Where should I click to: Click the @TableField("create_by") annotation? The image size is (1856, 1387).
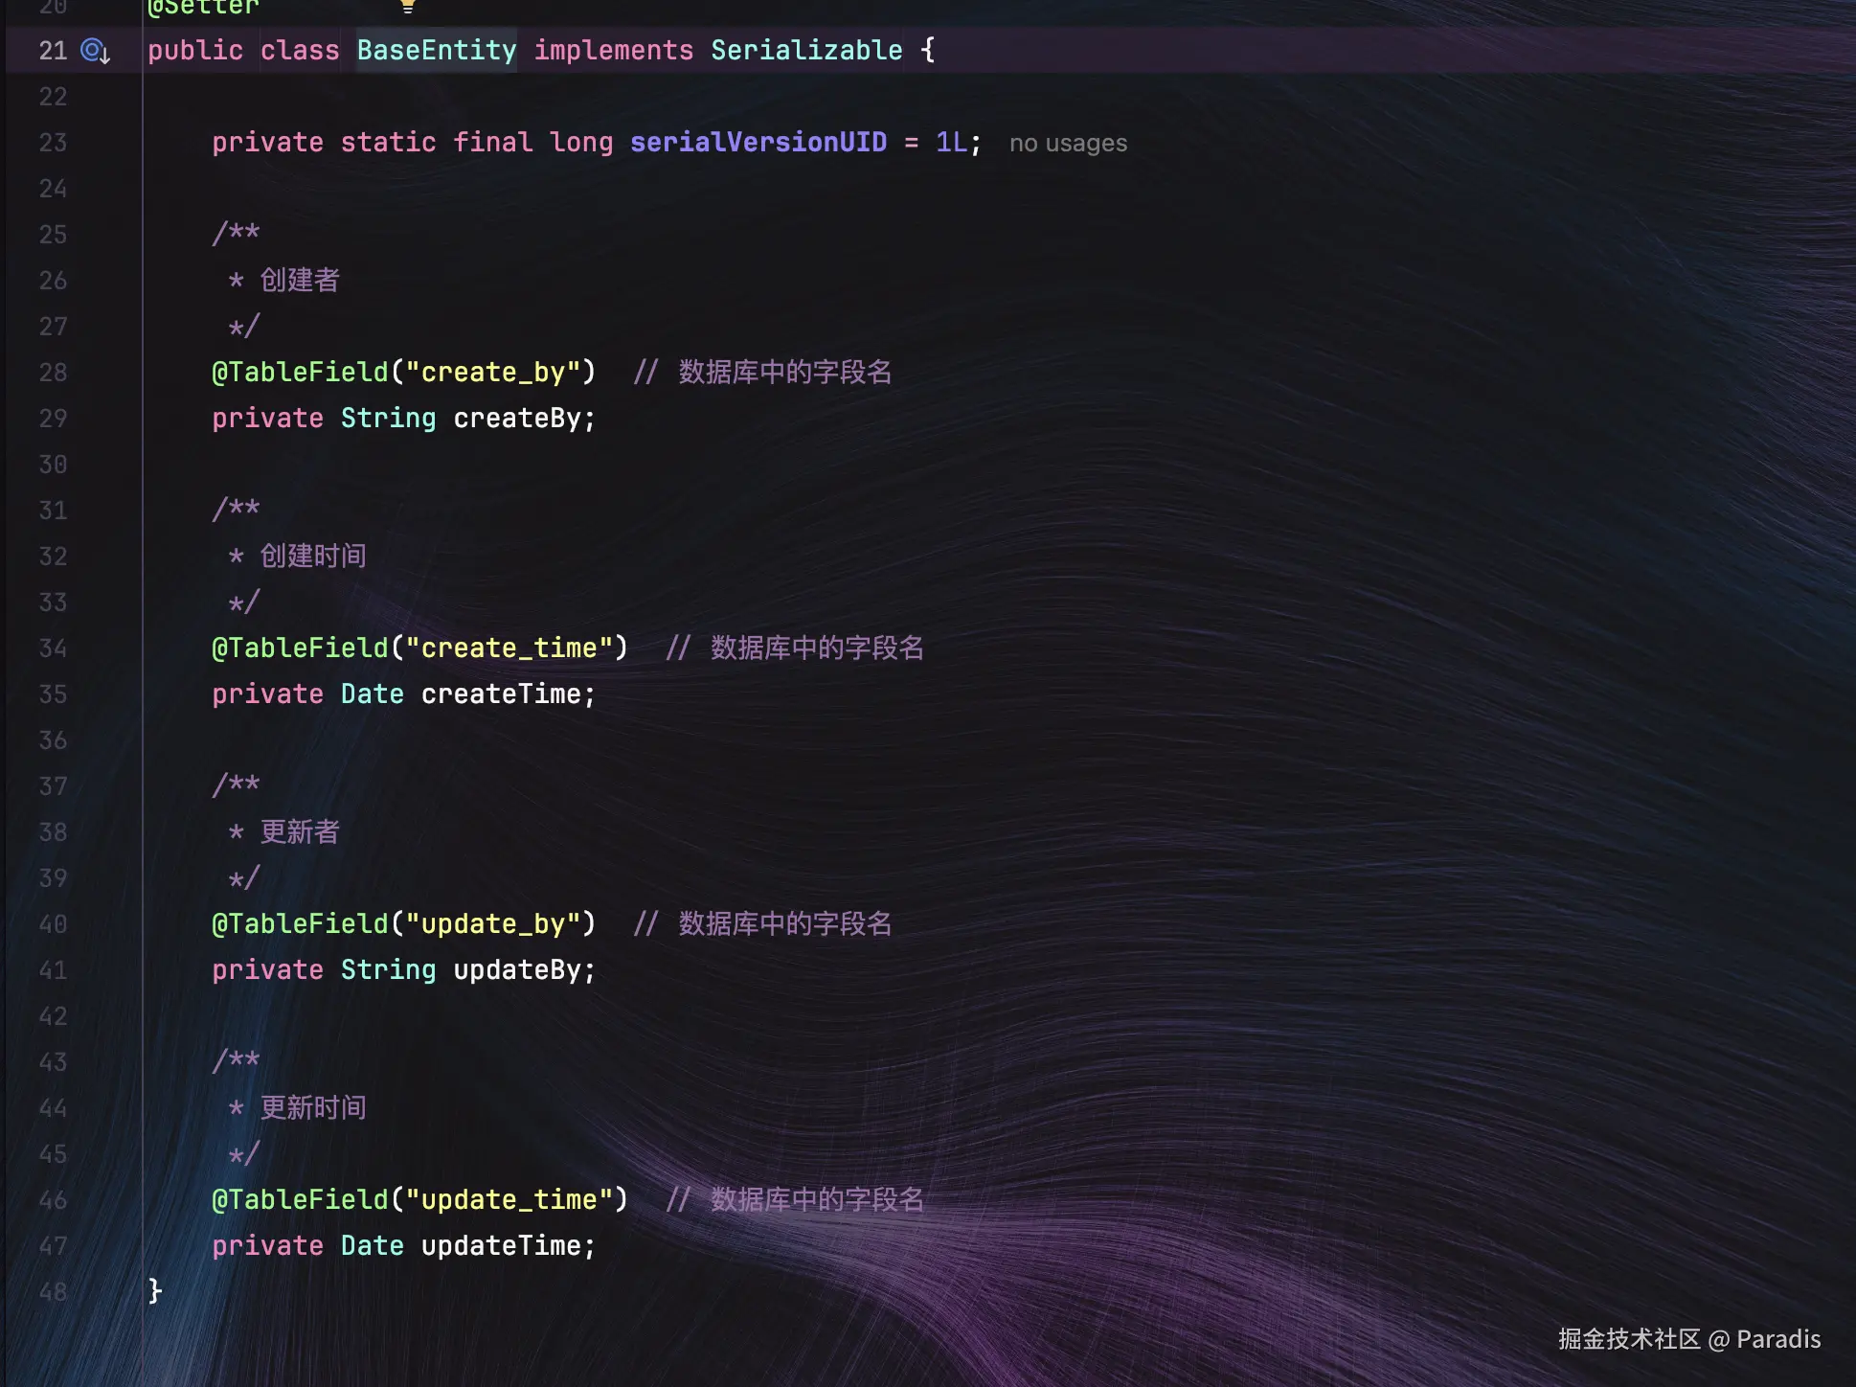[x=403, y=373]
